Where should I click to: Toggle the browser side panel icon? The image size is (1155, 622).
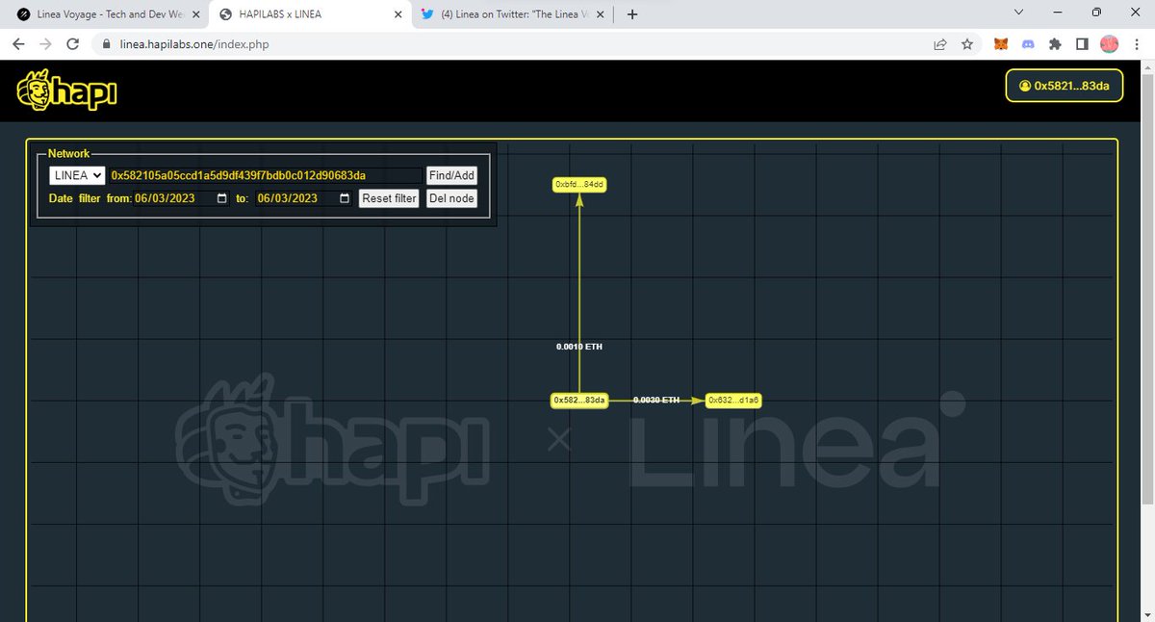[1082, 44]
